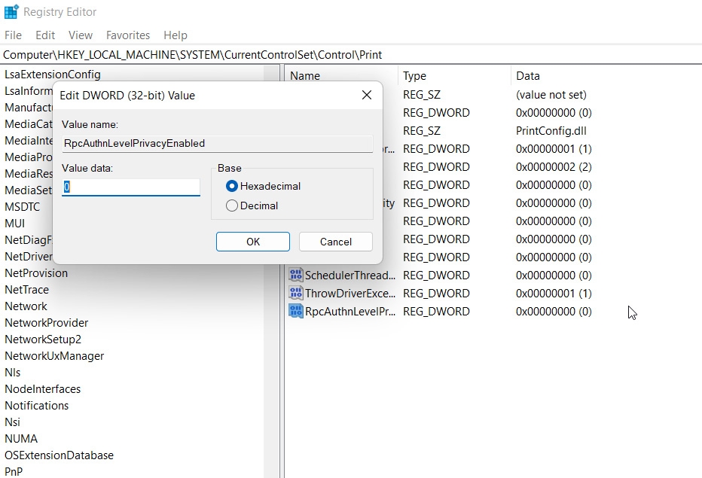This screenshot has height=478, width=702.
Task: Select the NUMA key
Action: tap(21, 439)
